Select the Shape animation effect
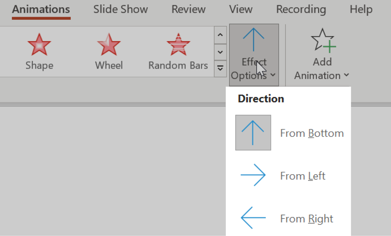391x236 pixels. point(39,51)
